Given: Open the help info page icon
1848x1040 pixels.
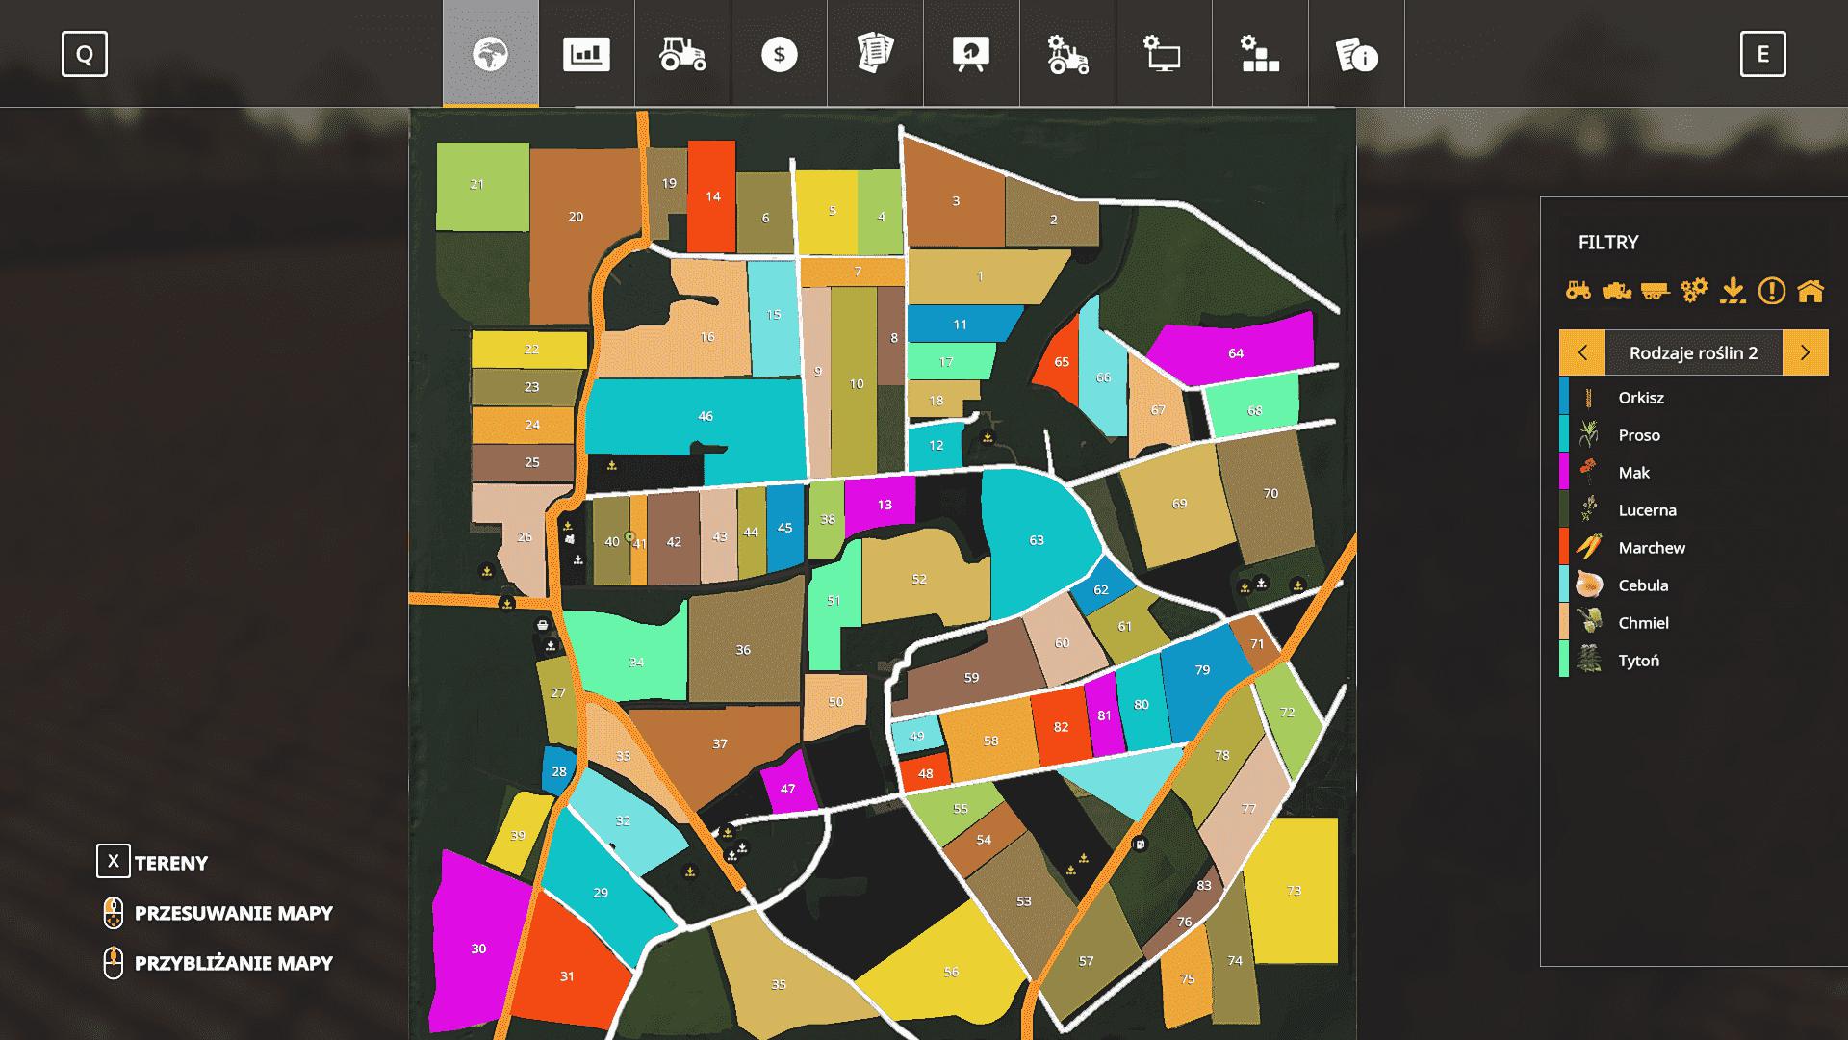Looking at the screenshot, I should pos(1356,54).
